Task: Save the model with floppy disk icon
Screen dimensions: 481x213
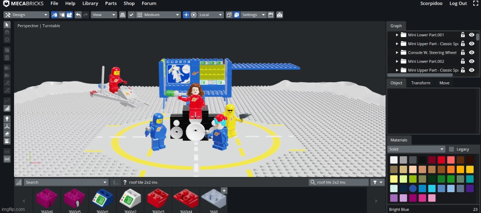Action: pos(271,15)
